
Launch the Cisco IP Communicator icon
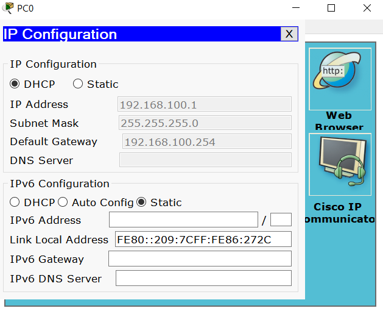pyautogui.click(x=340, y=165)
